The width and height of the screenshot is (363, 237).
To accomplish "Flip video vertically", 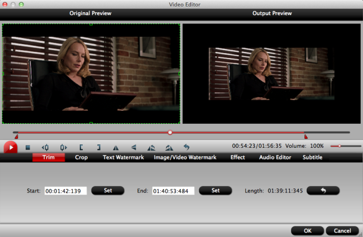I will pos(133,147).
